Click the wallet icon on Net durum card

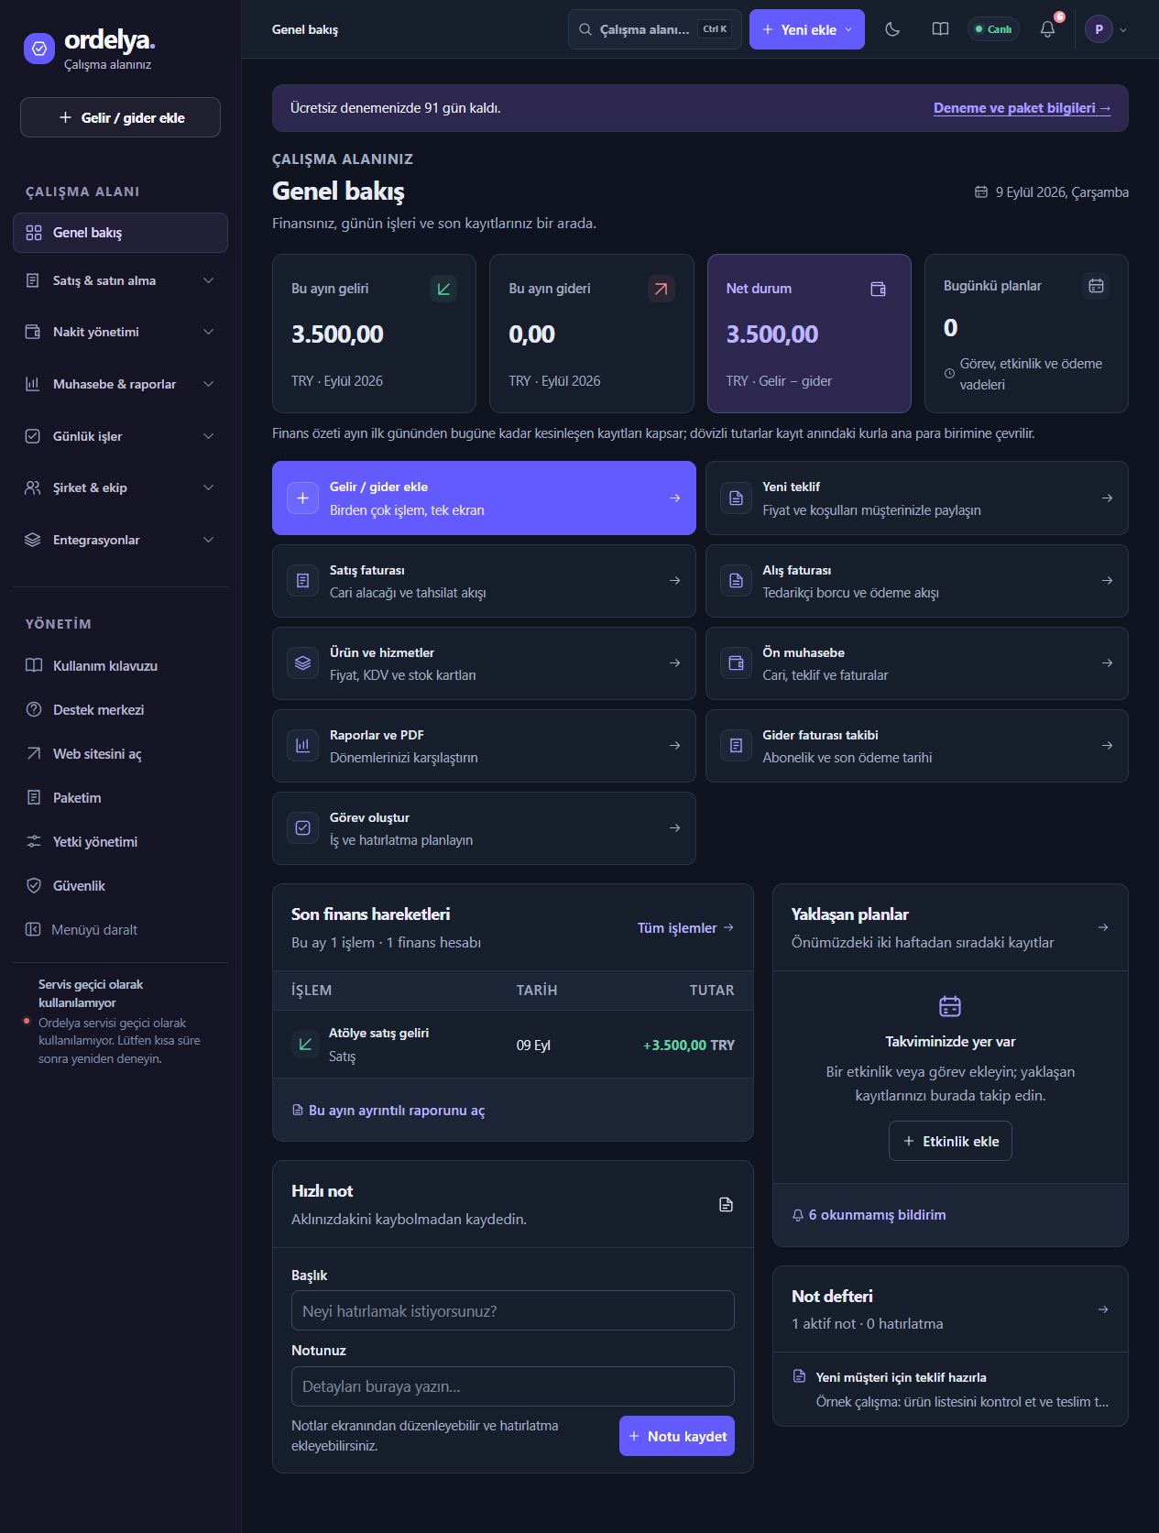tap(878, 289)
